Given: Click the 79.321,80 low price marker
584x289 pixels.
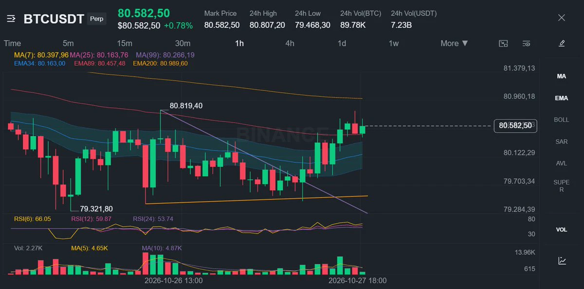Looking at the screenshot, I should click(96, 209).
